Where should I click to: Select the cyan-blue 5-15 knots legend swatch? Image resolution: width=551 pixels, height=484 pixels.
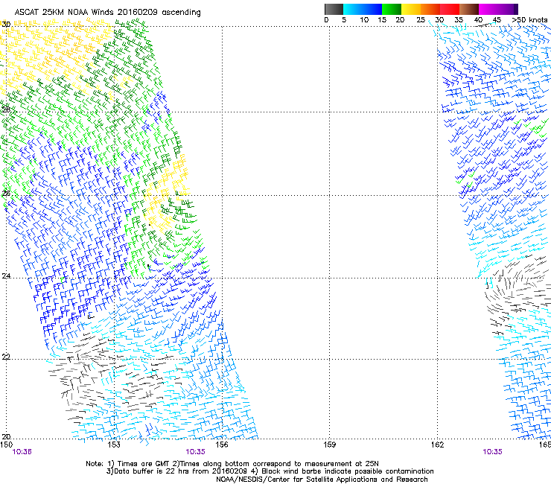click(363, 9)
